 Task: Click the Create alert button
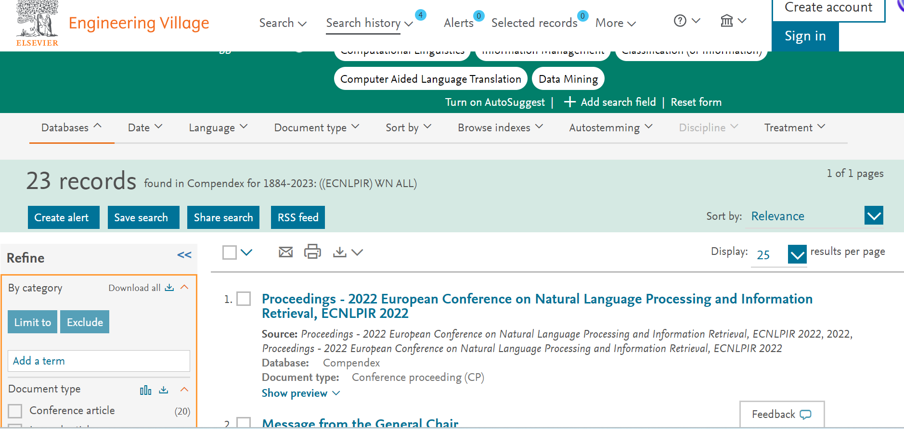pos(64,217)
